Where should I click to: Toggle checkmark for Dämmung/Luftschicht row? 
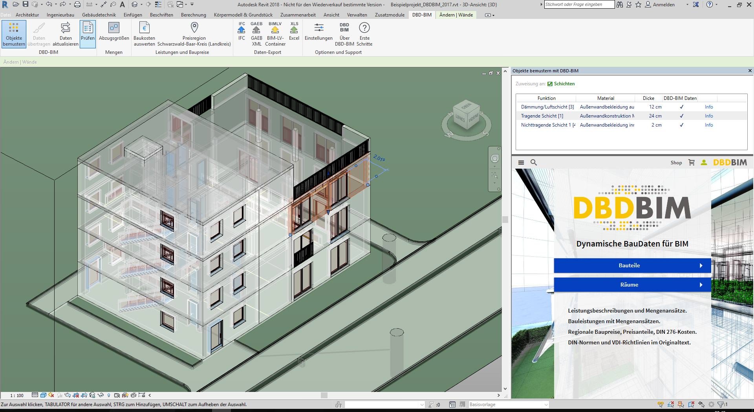pyautogui.click(x=681, y=107)
